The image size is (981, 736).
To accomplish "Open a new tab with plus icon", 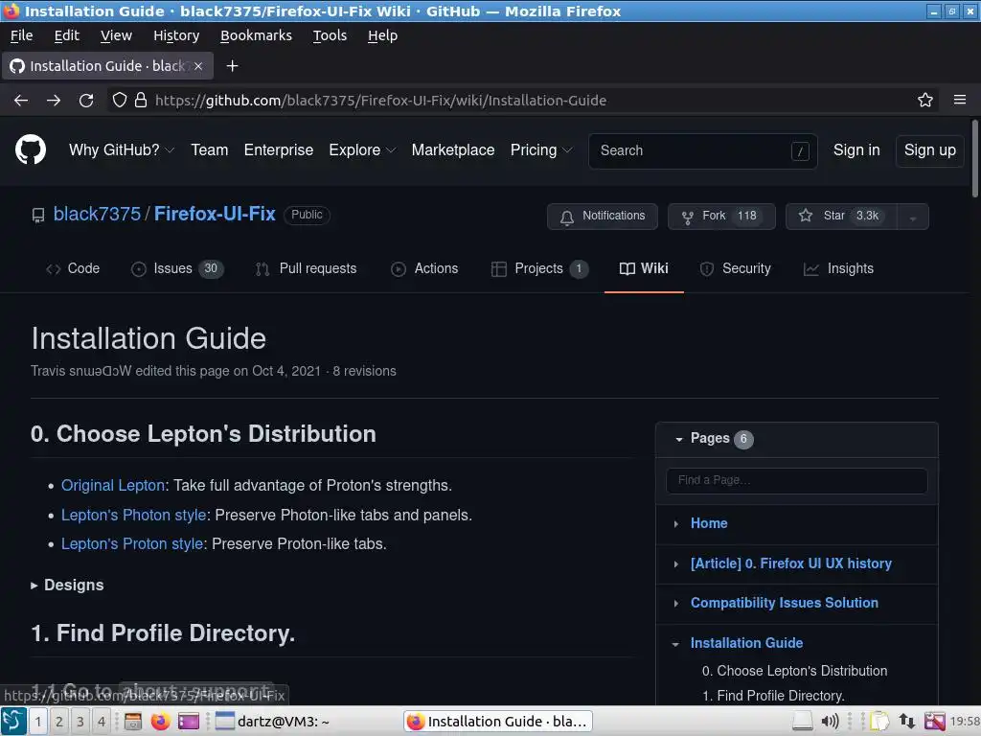I will [232, 66].
